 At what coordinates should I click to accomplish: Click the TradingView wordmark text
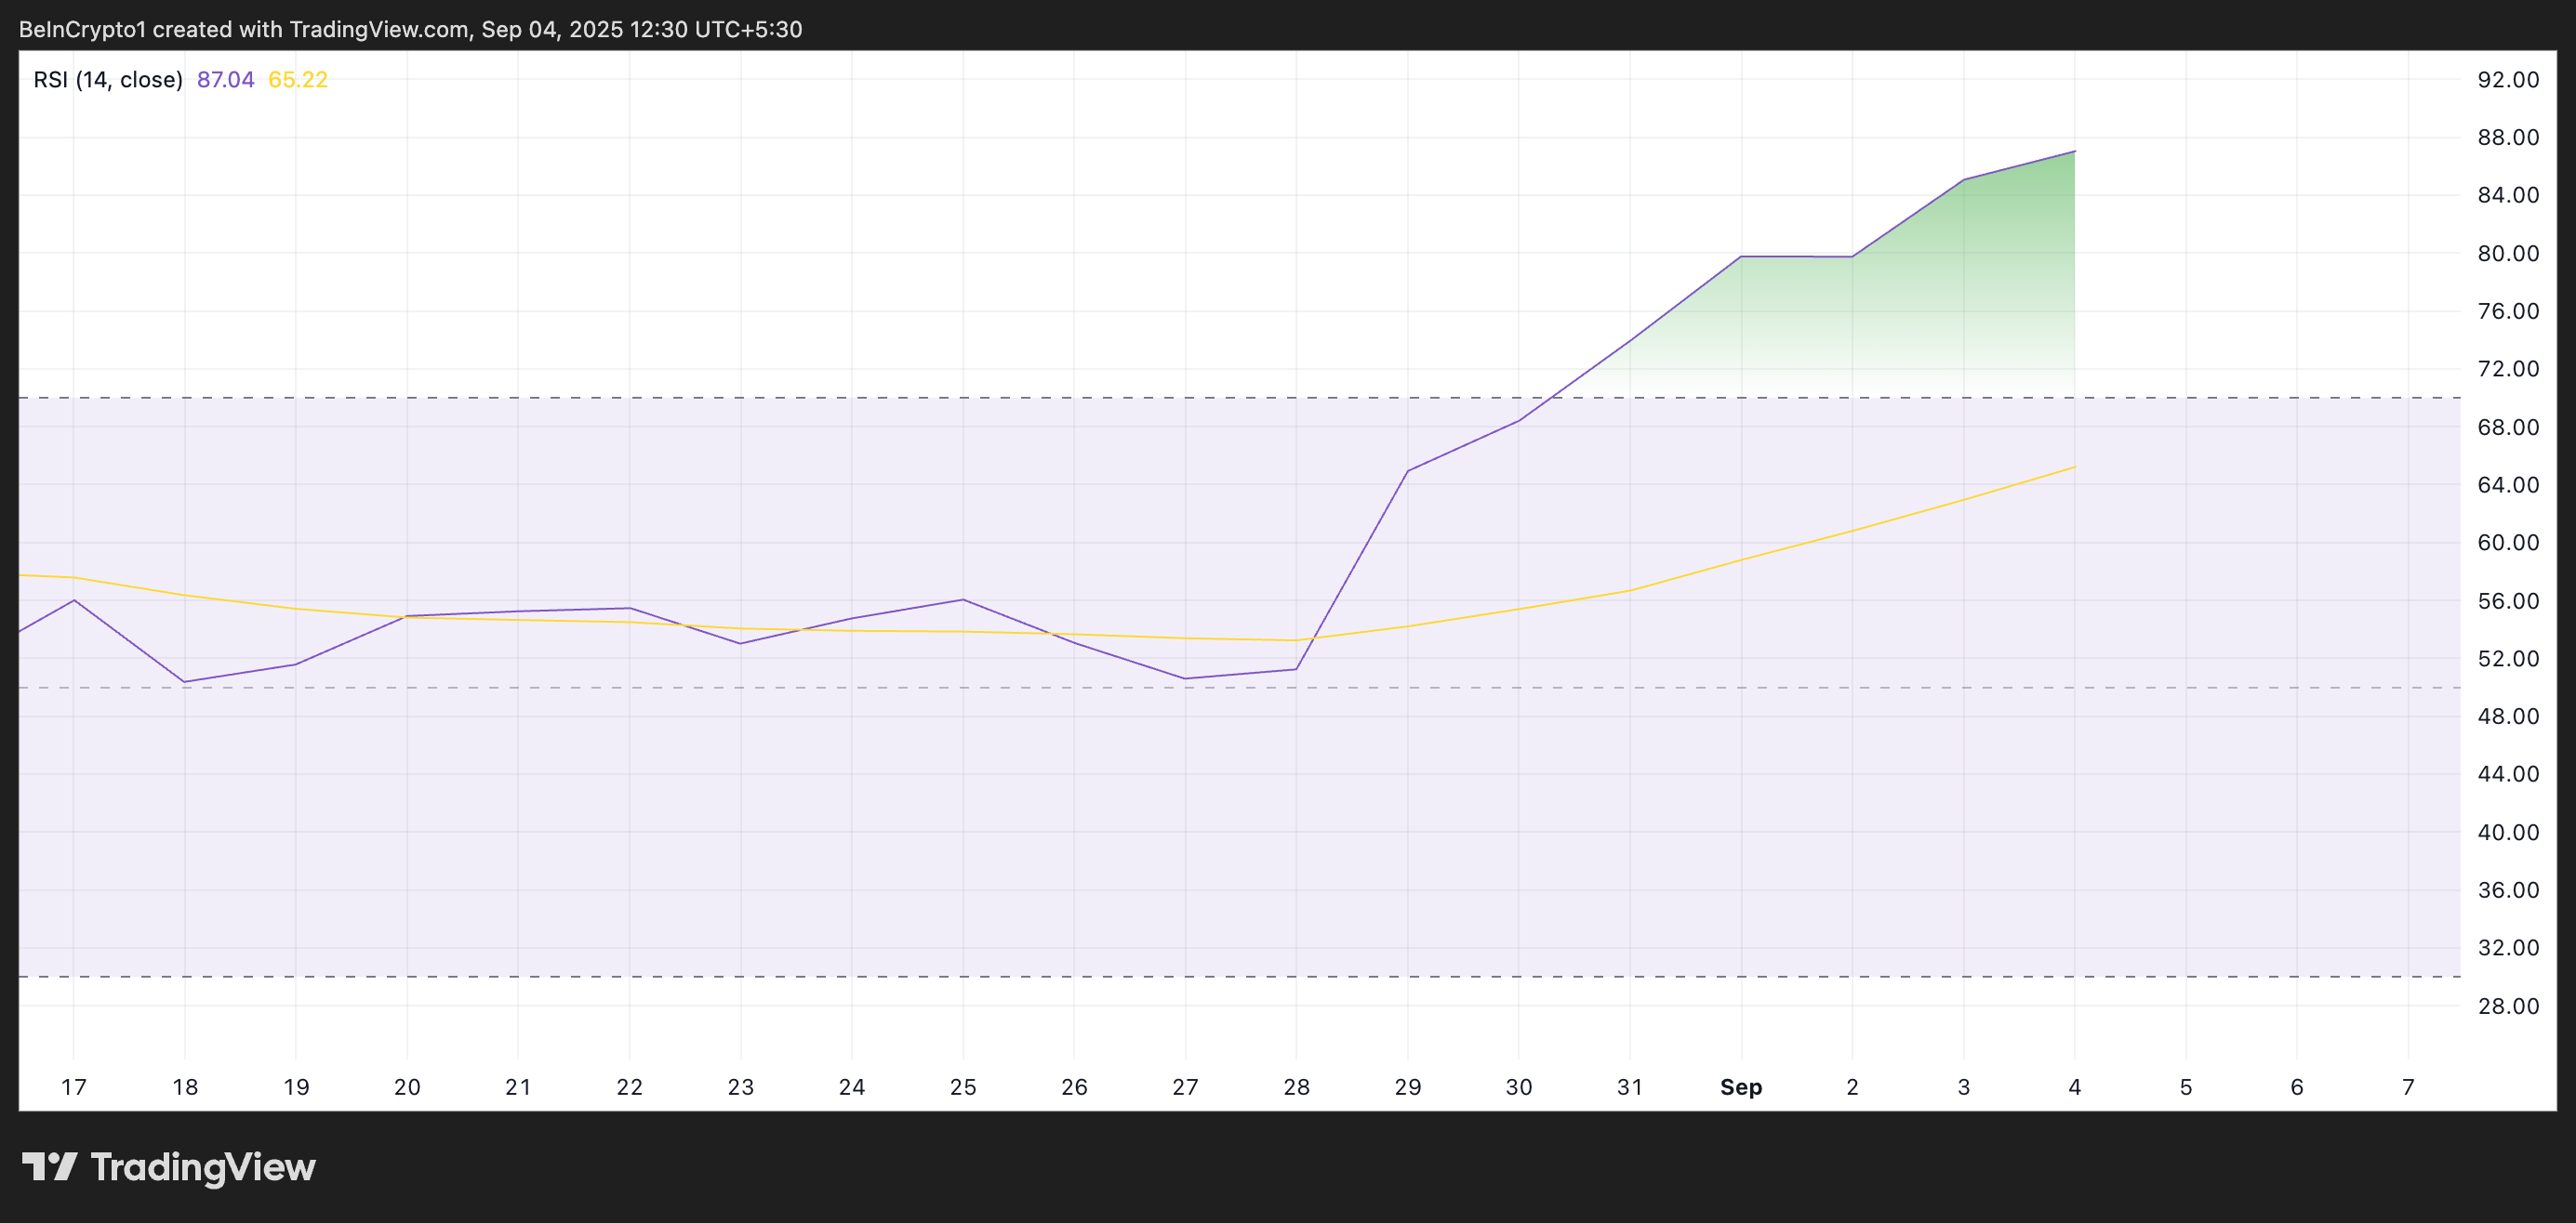(203, 1167)
